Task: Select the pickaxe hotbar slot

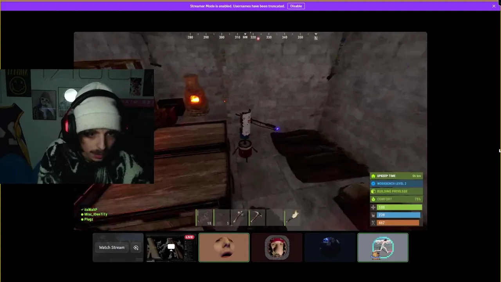Action: click(257, 217)
